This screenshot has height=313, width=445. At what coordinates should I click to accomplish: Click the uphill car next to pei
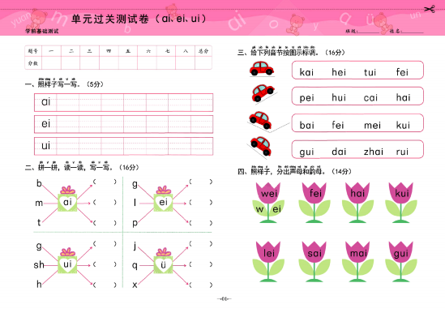(263, 93)
